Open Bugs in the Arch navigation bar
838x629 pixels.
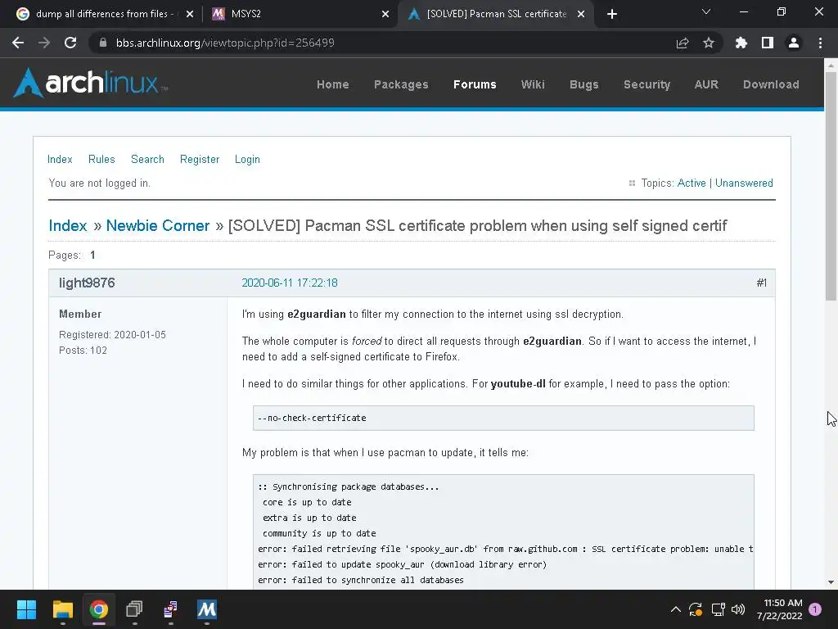tap(583, 84)
